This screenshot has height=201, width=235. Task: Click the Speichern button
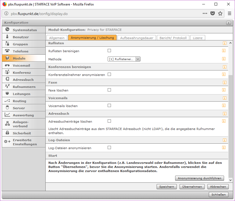[166, 187]
